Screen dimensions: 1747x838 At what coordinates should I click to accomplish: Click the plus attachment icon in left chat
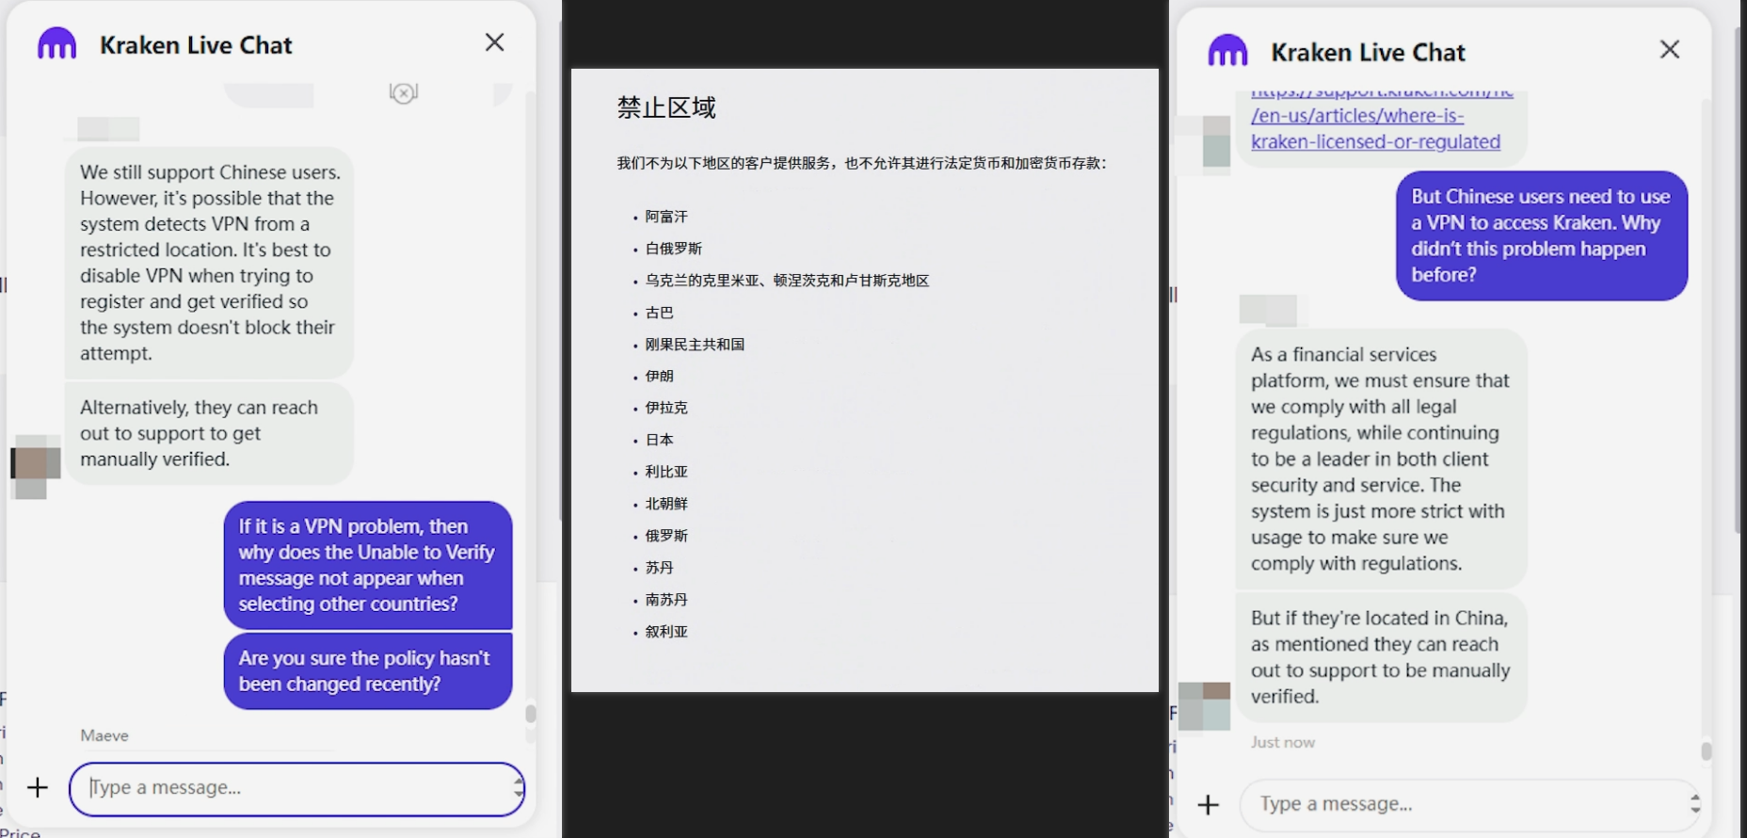38,787
